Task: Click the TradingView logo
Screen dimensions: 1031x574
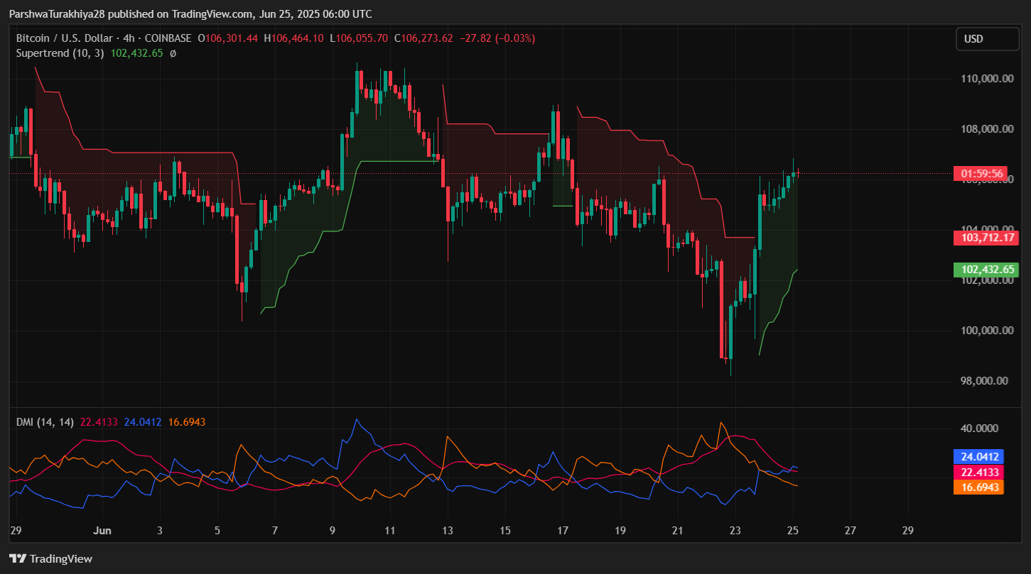Action: coord(50,558)
